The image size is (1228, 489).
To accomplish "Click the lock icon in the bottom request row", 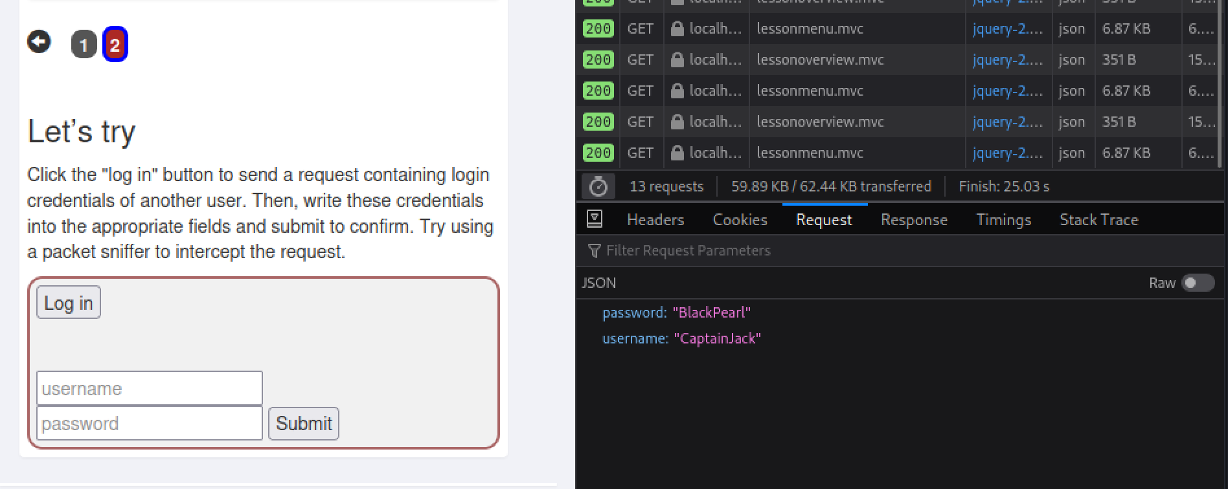I will [x=677, y=153].
